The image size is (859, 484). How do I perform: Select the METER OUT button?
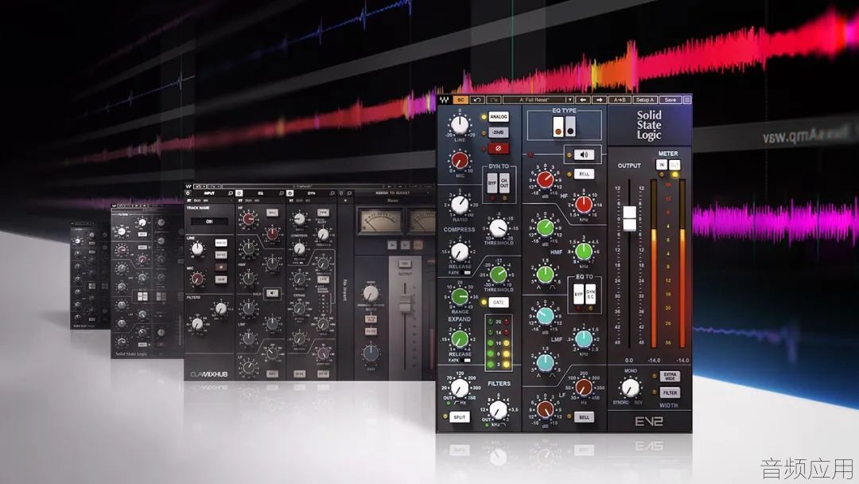pos(674,165)
